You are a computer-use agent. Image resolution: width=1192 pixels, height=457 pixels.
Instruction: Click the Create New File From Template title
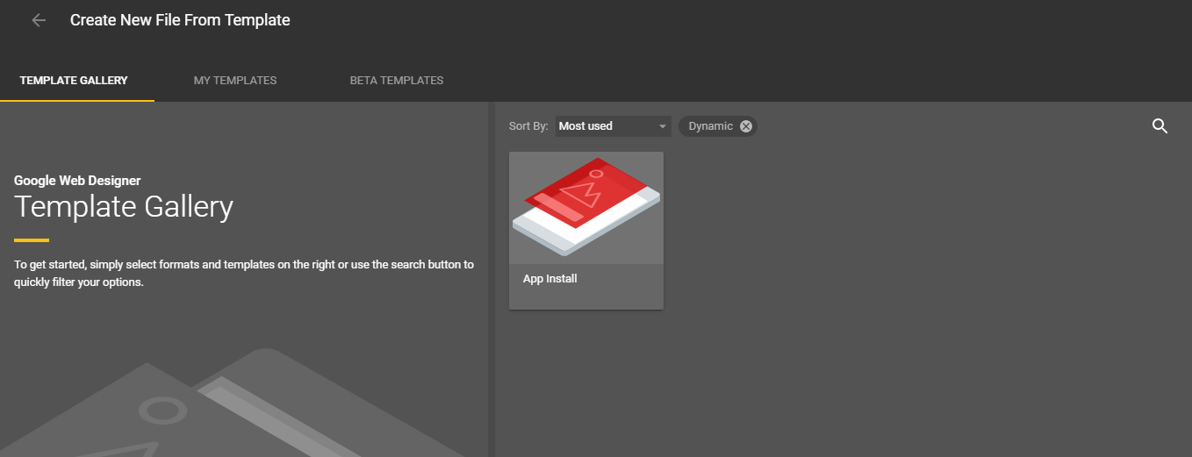click(x=180, y=19)
